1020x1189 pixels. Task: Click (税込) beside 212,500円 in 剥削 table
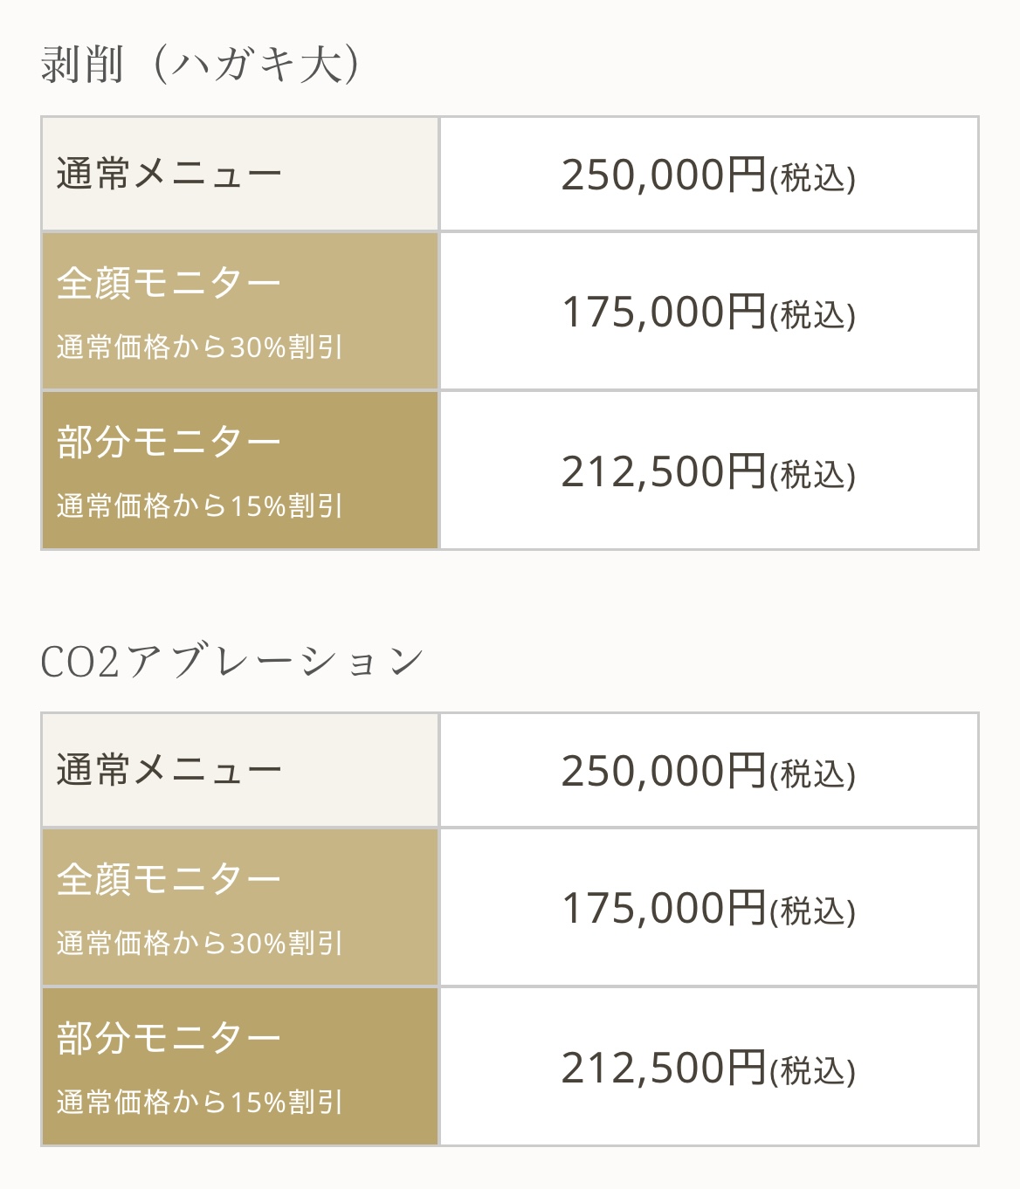(812, 475)
